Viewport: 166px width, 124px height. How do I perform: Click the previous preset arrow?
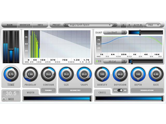click(65, 25)
